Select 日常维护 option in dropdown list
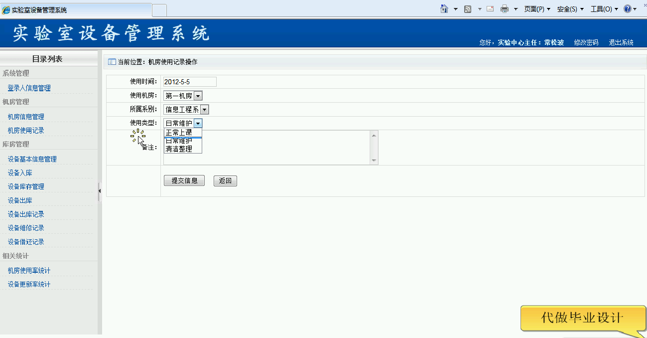This screenshot has height=338, width=647. 183,141
